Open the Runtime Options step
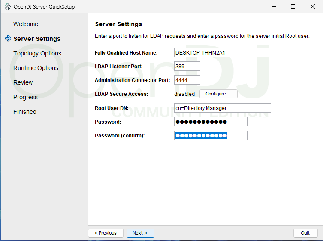 pyautogui.click(x=36, y=68)
